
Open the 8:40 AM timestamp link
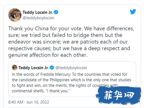tap(16, 102)
